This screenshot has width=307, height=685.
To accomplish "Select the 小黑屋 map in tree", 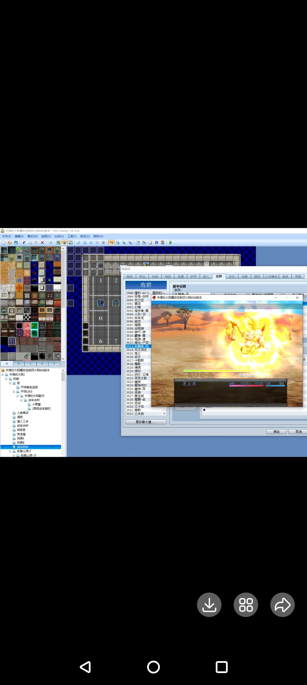I will [36, 405].
